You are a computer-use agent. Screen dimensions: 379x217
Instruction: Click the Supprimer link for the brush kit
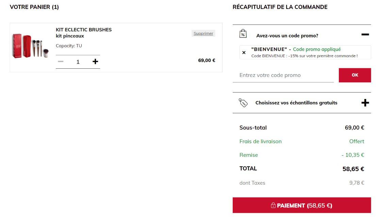[x=203, y=33]
